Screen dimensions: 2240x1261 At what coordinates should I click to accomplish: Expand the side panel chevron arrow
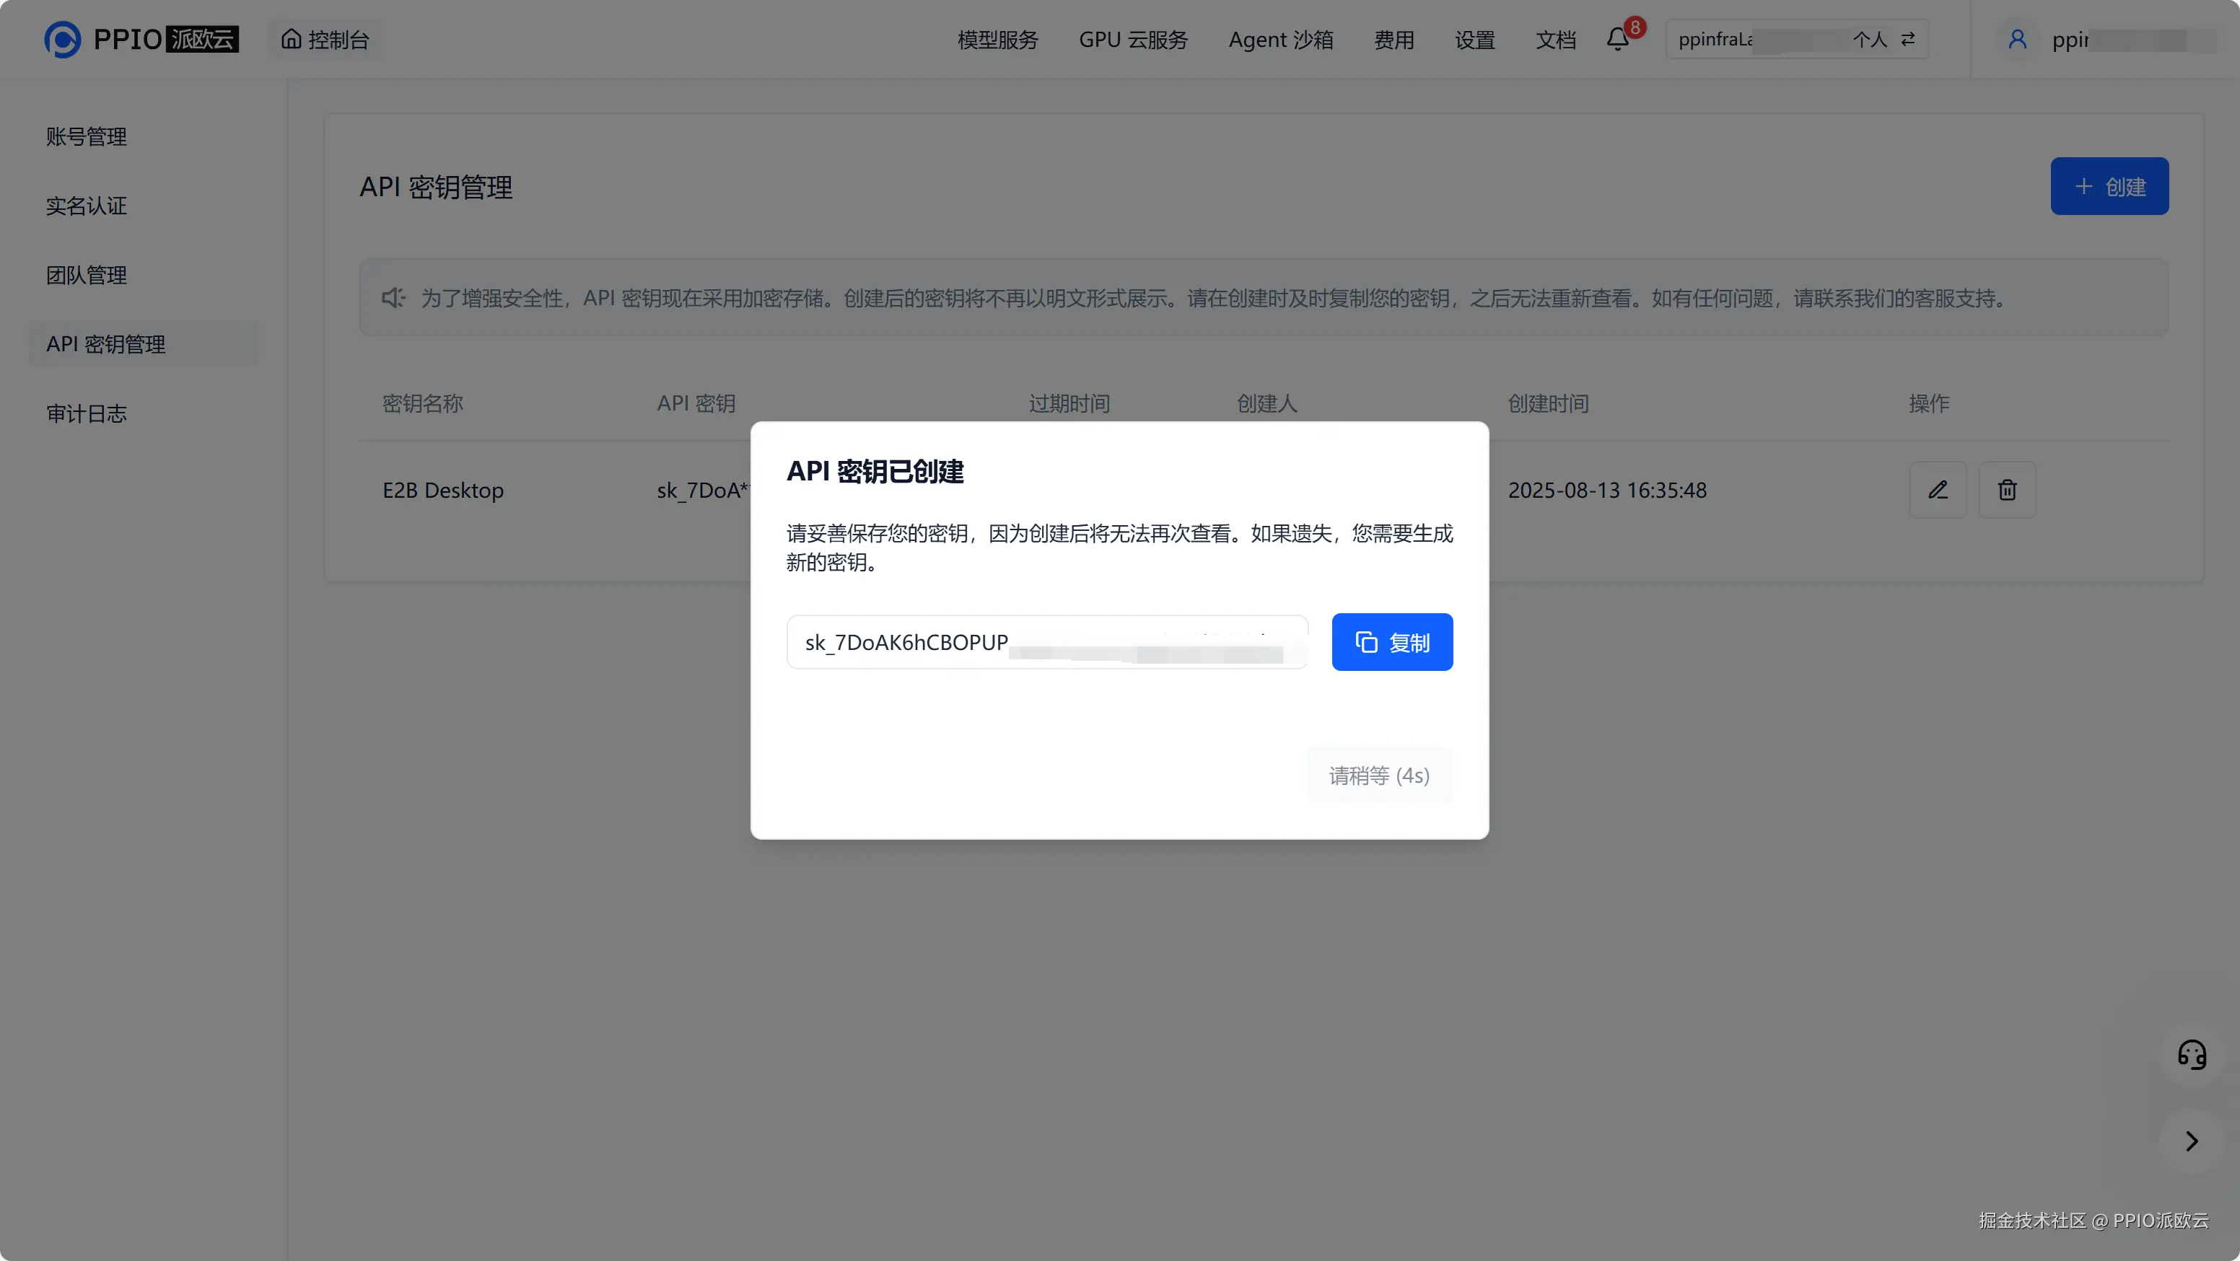coord(2192,1141)
